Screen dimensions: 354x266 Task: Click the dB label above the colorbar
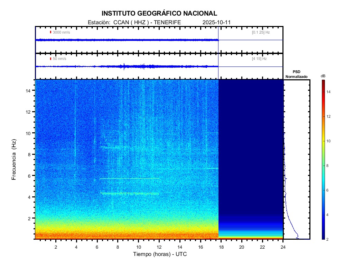tap(323, 76)
